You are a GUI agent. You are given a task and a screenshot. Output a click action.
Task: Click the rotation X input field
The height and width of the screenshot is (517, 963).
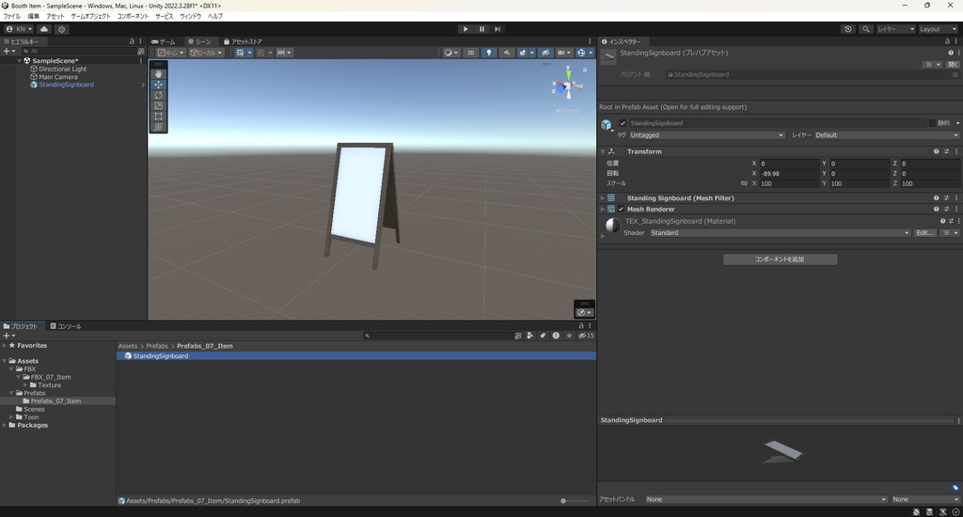point(789,174)
